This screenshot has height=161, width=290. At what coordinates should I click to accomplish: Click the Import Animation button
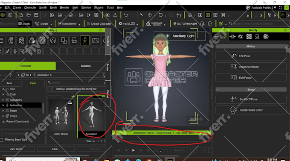pos(251,67)
